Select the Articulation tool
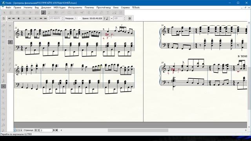Image resolution: width=251 pixels, height=141 pixels. point(76,13)
